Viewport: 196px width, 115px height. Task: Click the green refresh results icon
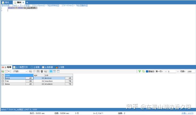point(143,71)
